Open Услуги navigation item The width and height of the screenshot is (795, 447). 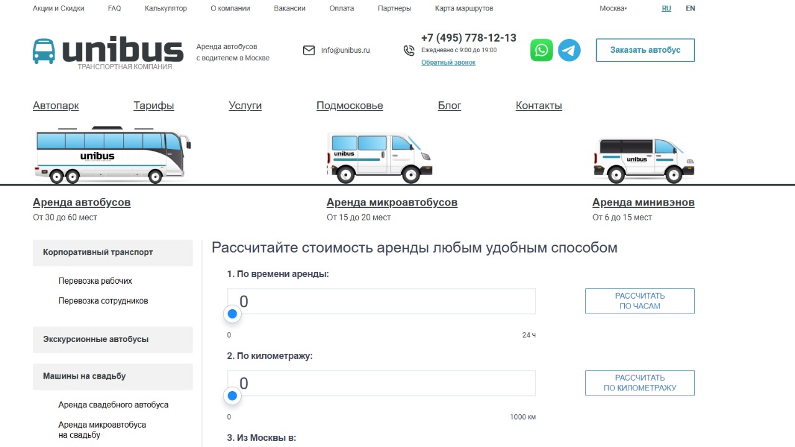(245, 106)
